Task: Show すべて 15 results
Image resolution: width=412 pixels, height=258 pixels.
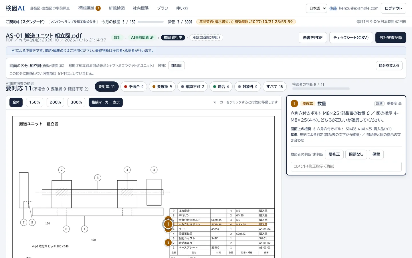Action: click(275, 87)
